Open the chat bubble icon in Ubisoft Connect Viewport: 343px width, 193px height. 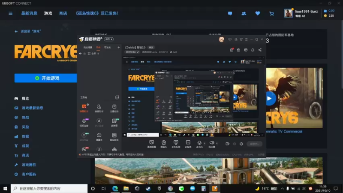tap(230, 13)
